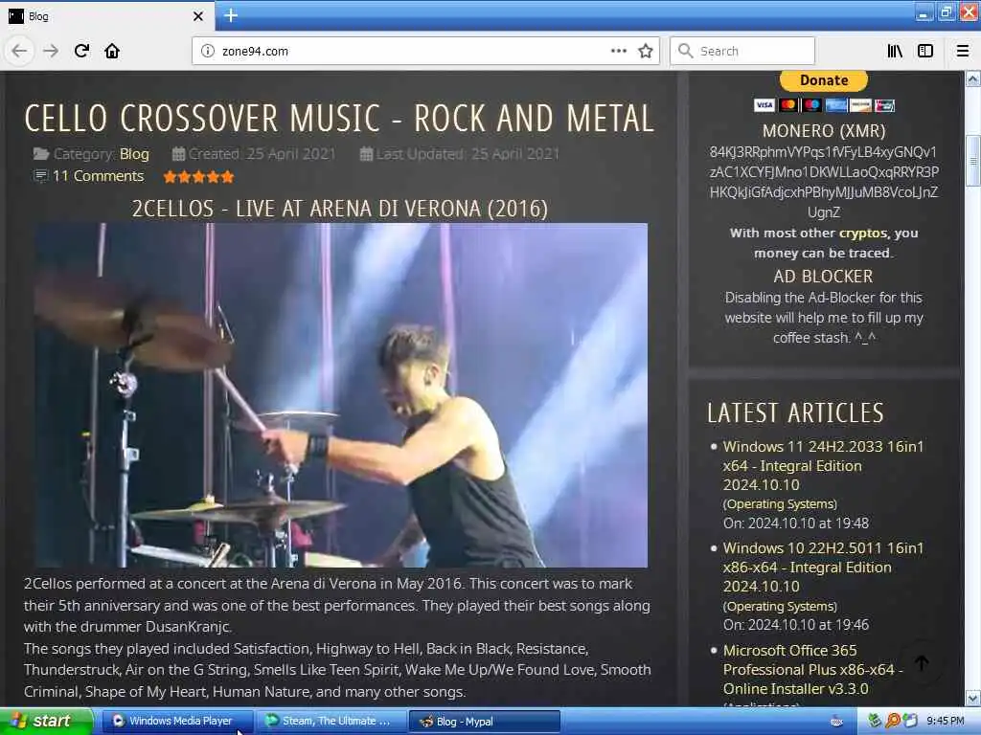Click the Cello Crossover Music article title
This screenshot has height=735, width=981.
pos(339,118)
